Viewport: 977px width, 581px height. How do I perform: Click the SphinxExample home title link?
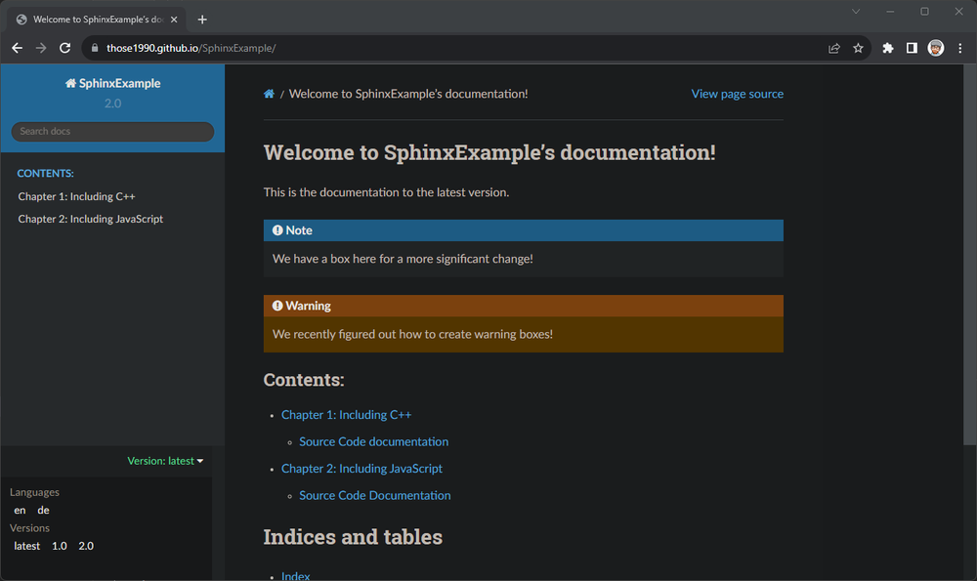(112, 83)
